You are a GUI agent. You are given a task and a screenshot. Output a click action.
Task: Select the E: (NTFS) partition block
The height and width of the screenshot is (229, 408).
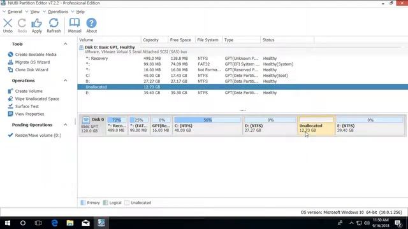(370, 125)
